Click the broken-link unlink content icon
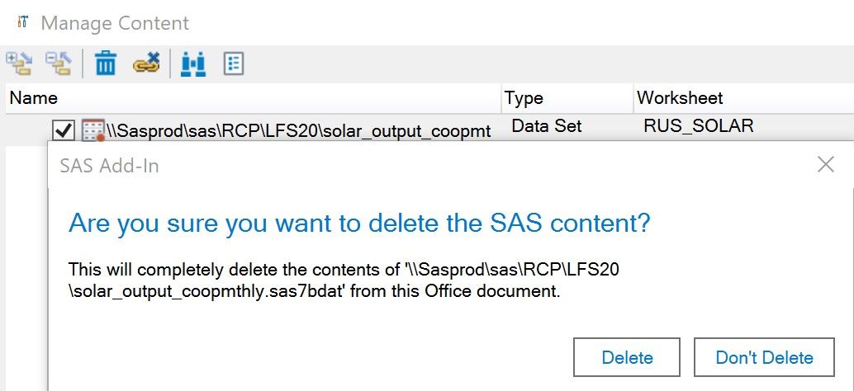Image resolution: width=854 pixels, height=391 pixels. 146,64
